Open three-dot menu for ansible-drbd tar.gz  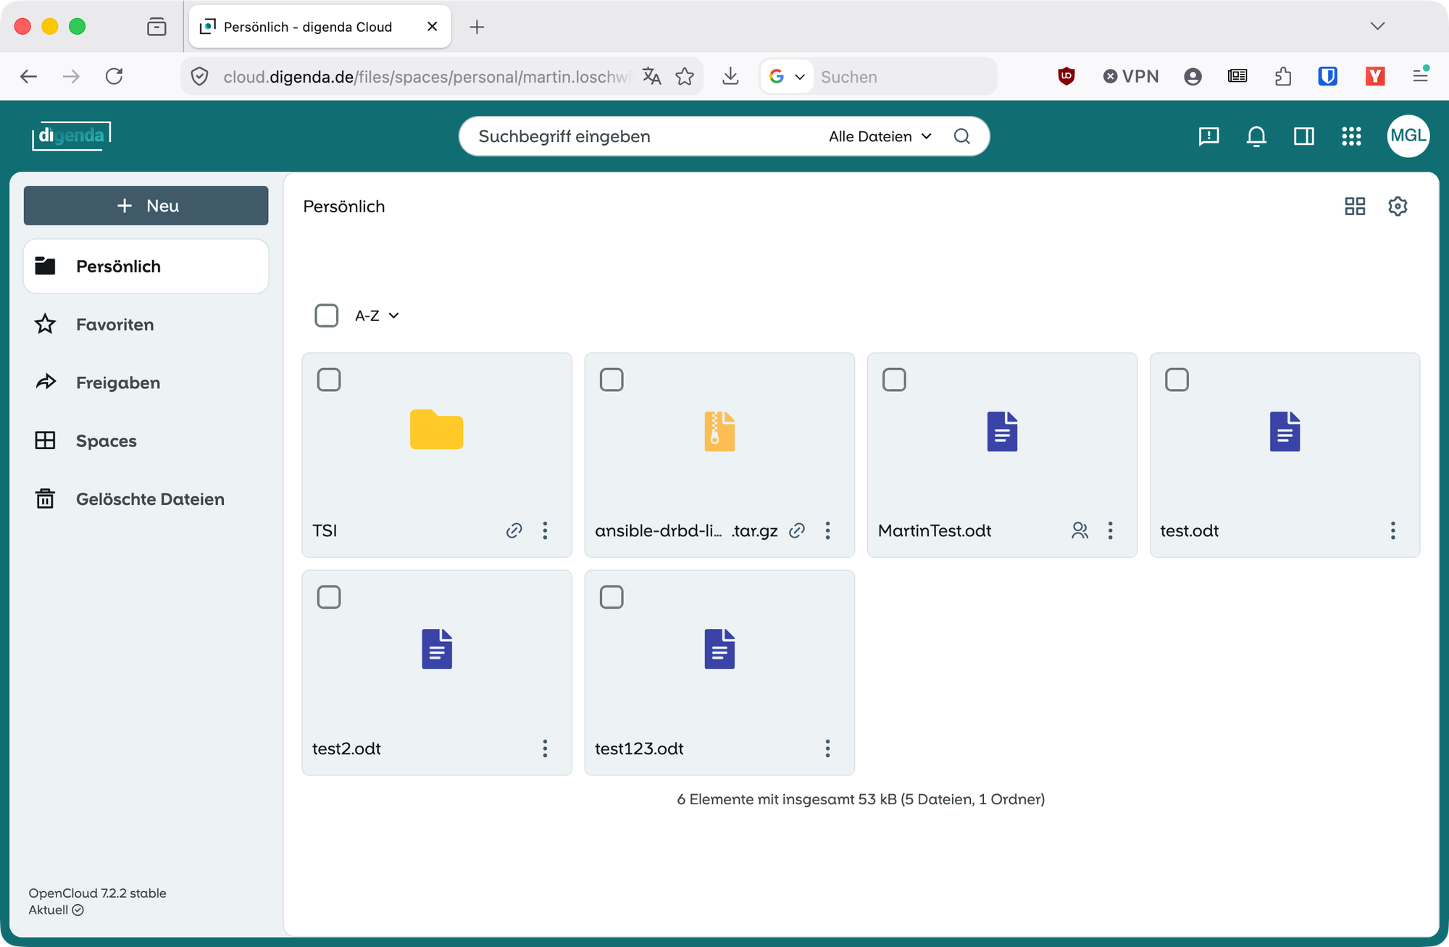coord(827,530)
